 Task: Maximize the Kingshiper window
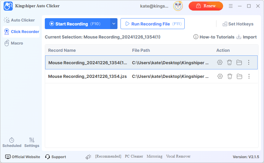click(x=249, y=6)
